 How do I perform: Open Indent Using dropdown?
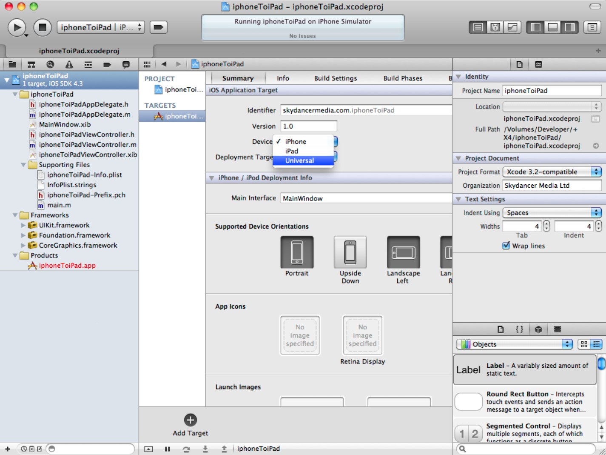(552, 213)
